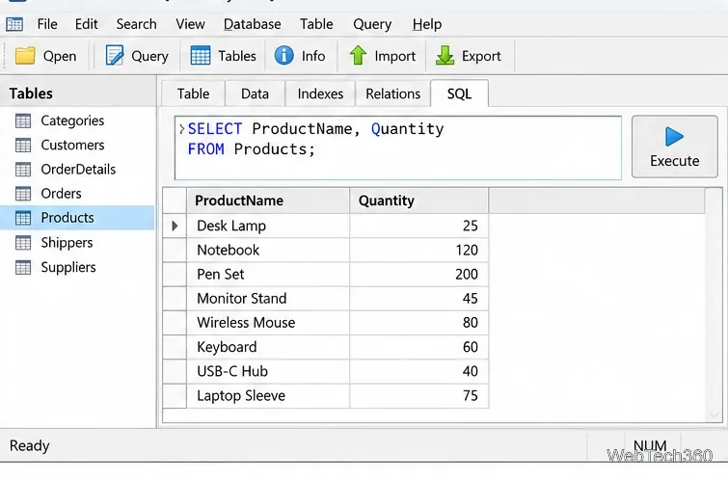The height and width of the screenshot is (480, 728).
Task: Click the blue Info icon
Action: point(283,56)
